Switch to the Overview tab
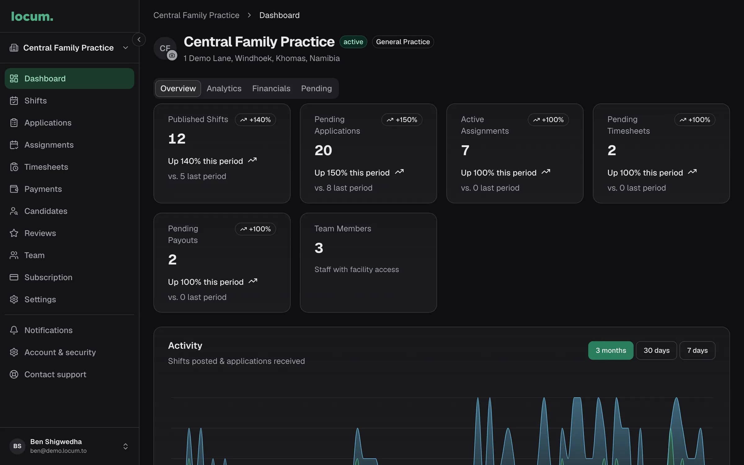 click(x=178, y=88)
